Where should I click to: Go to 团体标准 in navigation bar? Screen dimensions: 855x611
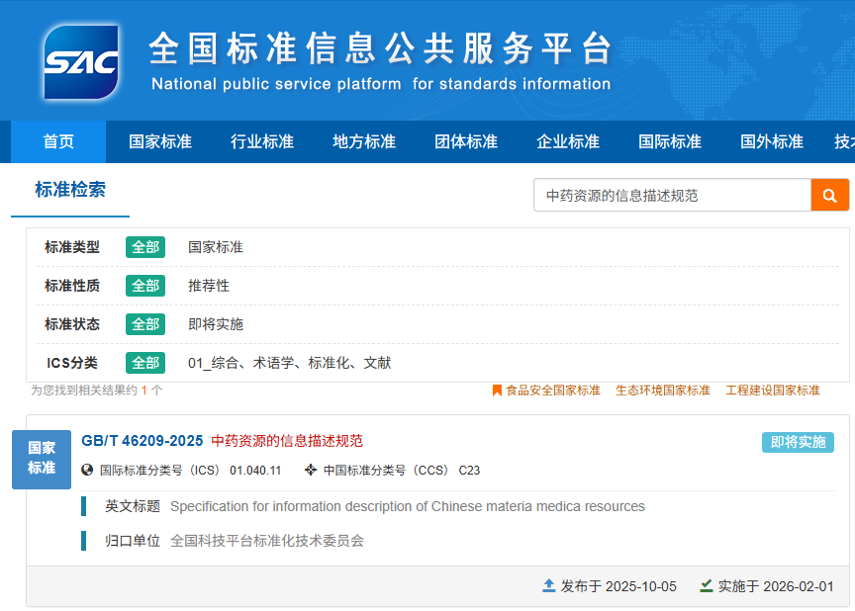click(466, 141)
